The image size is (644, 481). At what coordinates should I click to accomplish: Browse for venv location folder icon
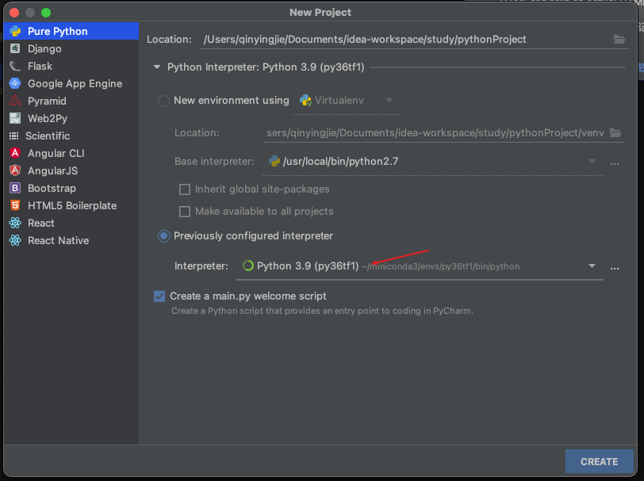(x=615, y=132)
